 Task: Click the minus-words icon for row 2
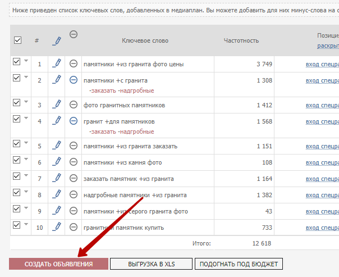tap(73, 80)
